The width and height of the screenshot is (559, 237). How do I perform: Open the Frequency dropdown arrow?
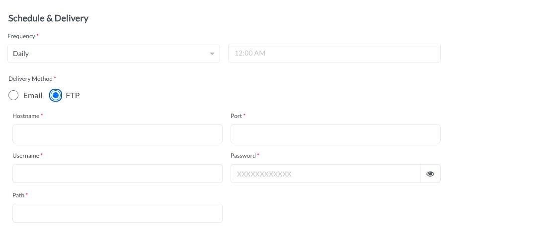click(212, 54)
